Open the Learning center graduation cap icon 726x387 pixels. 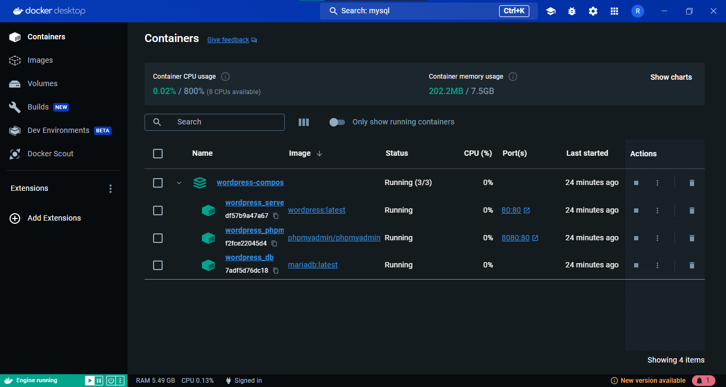[551, 11]
